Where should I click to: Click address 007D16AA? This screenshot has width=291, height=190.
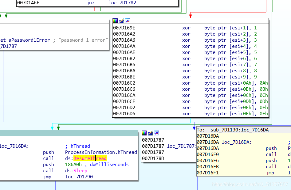coord(124,46)
